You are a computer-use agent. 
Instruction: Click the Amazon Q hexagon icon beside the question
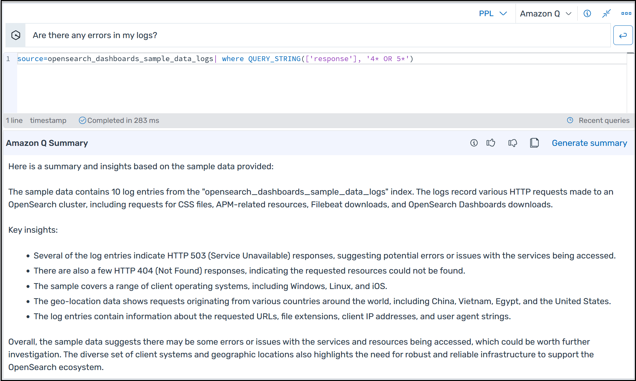15,35
